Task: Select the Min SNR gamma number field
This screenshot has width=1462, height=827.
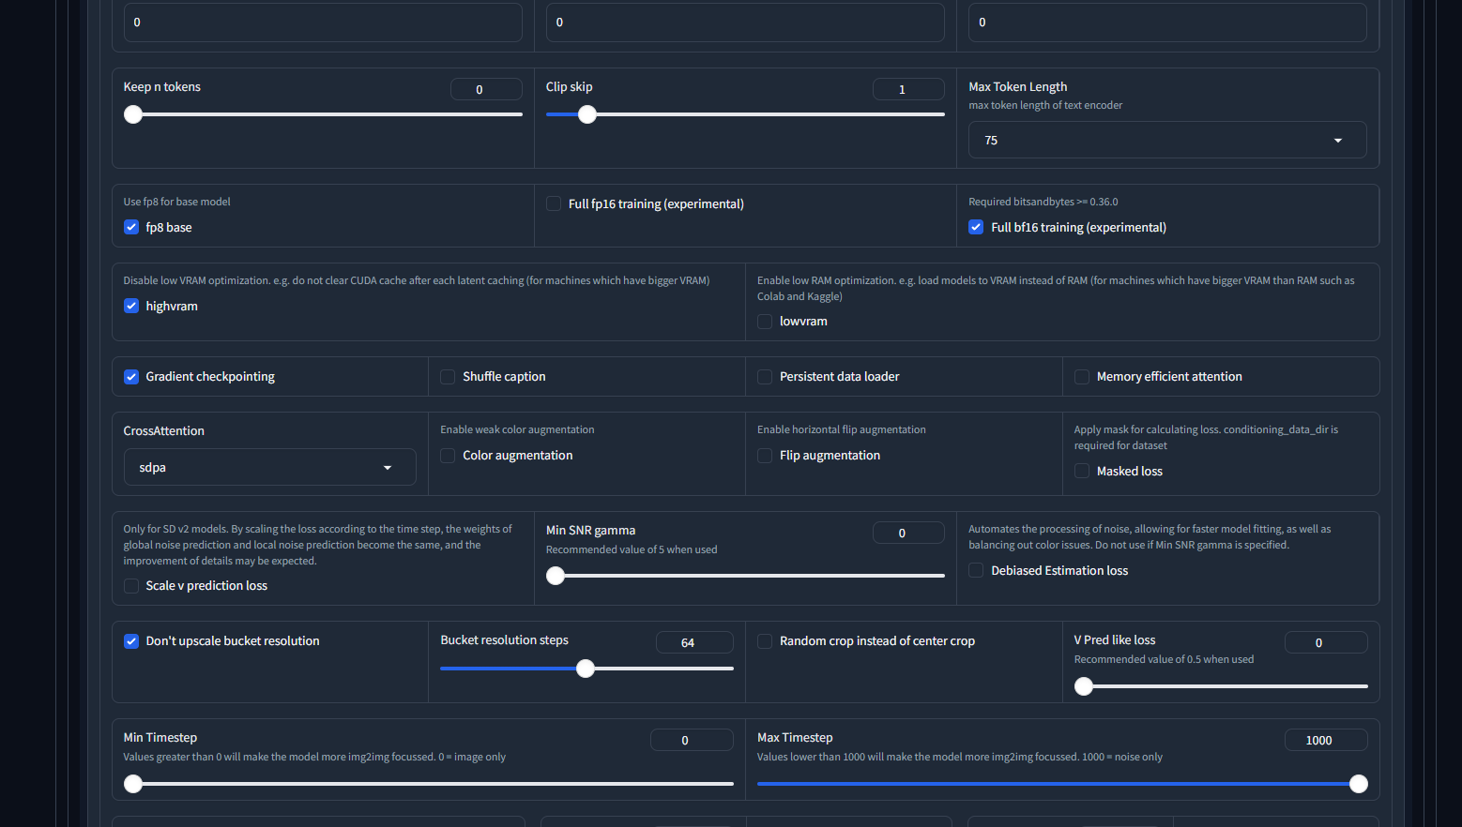Action: pos(908,533)
